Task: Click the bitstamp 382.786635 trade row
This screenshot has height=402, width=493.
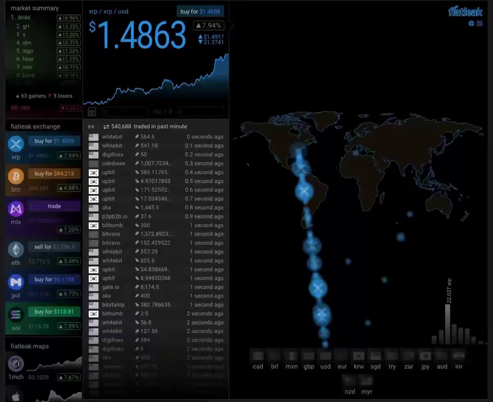Action: (156, 305)
